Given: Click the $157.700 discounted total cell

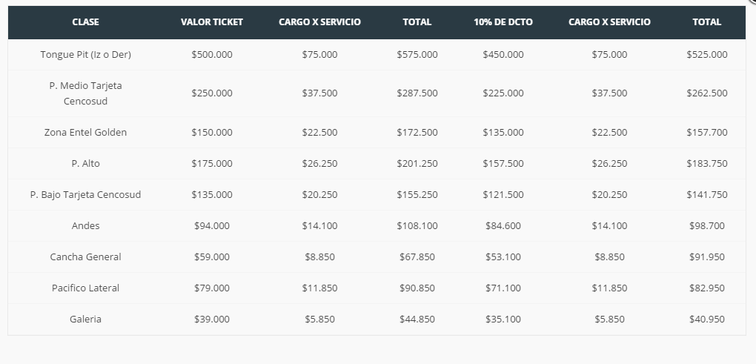Looking at the screenshot, I should (x=706, y=133).
